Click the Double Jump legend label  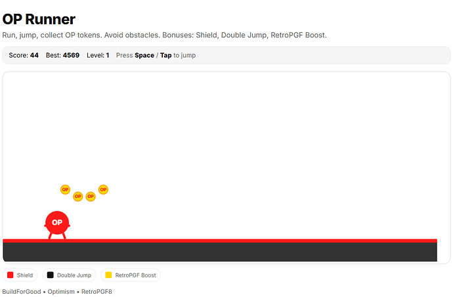74,275
